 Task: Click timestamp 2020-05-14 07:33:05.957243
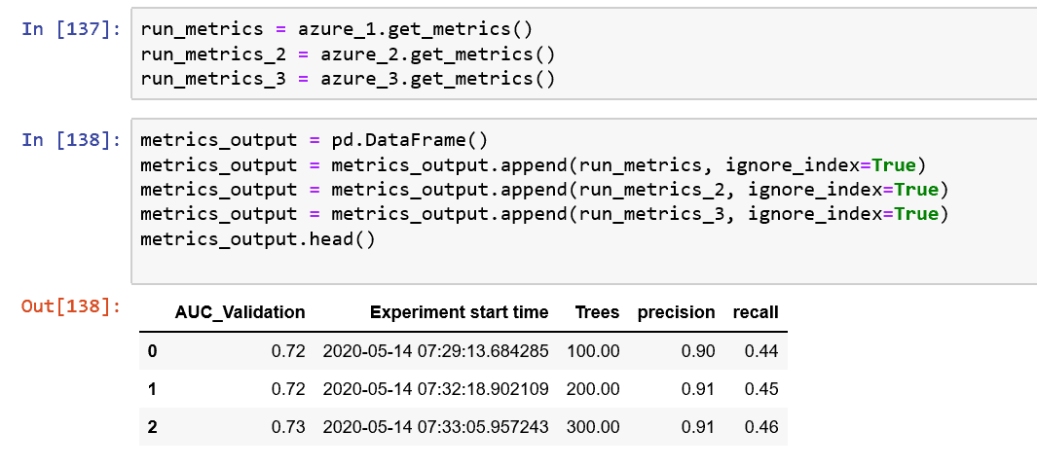coord(436,427)
